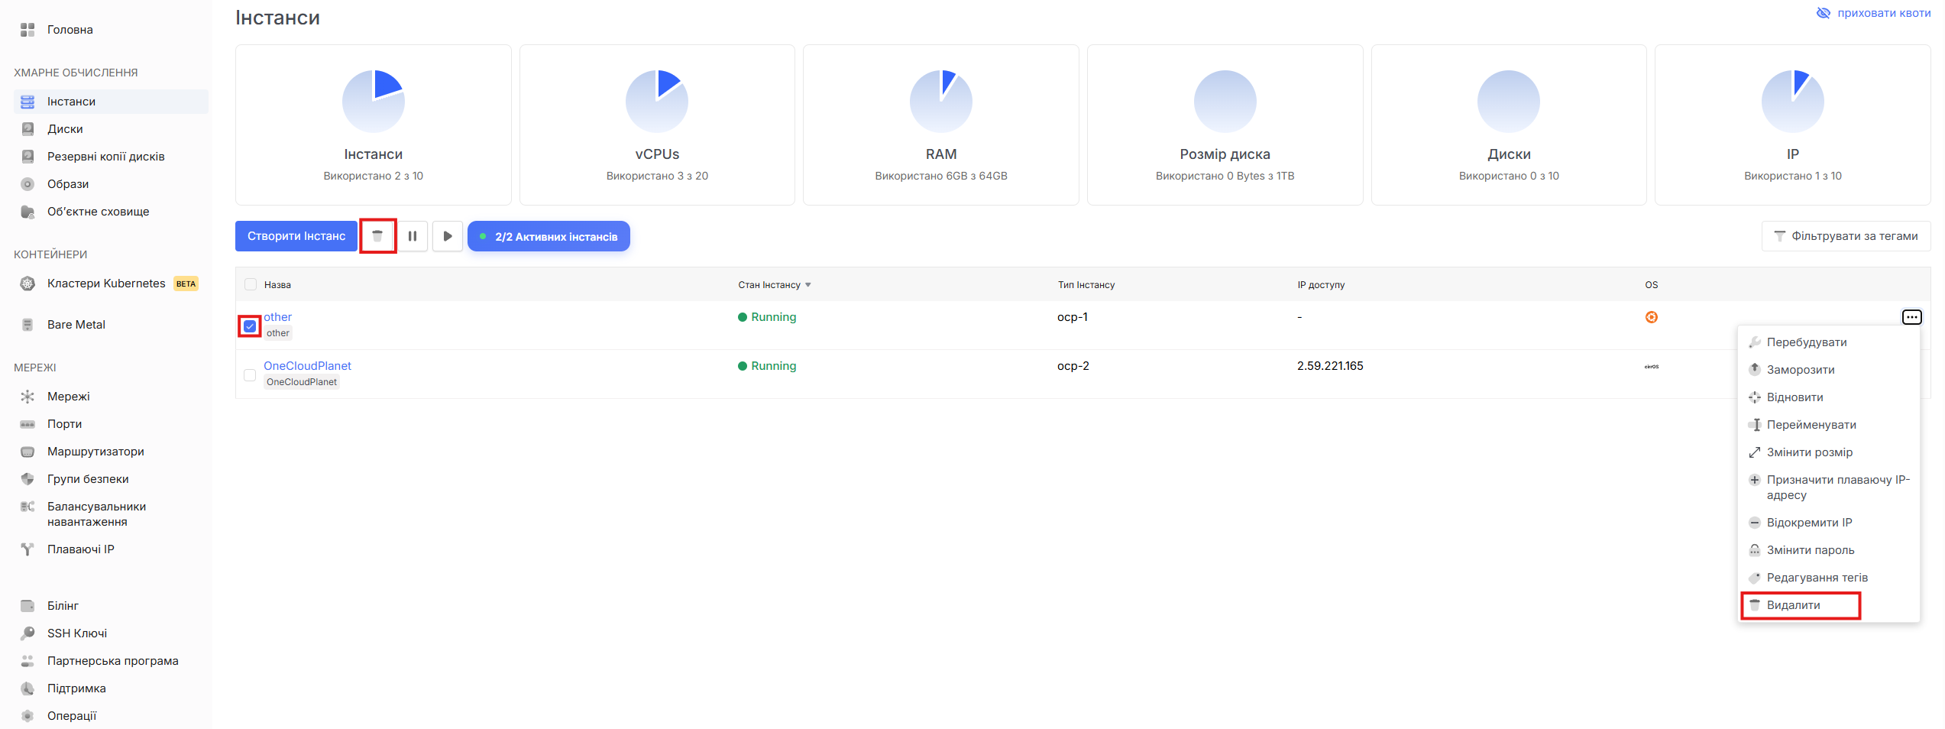Select Змінити розмір in context menu
This screenshot has height=729, width=1945.
(1809, 452)
